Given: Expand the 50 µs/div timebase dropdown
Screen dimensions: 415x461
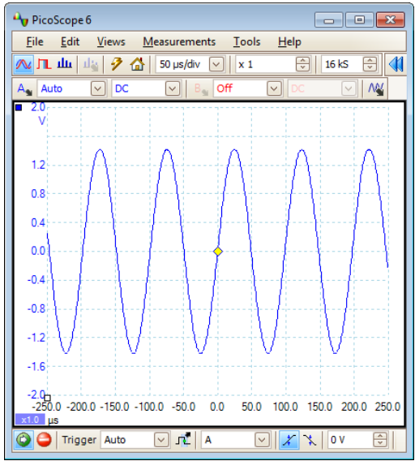Looking at the screenshot, I should click(x=216, y=64).
